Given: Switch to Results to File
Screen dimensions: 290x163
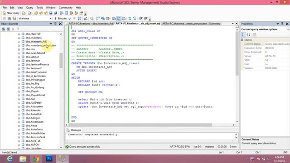Looking at the screenshot, I should pyautogui.click(x=124, y=19).
